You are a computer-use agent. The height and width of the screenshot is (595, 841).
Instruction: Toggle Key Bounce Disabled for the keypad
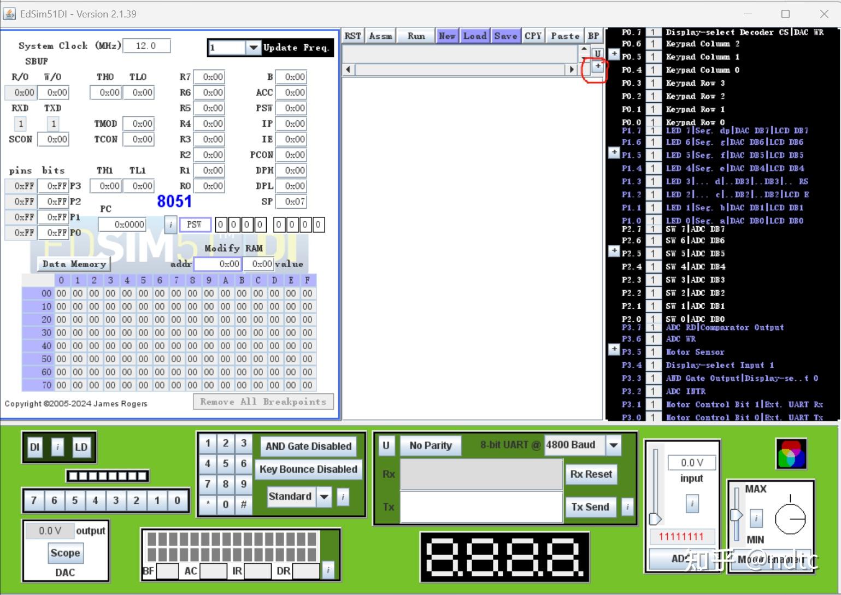coord(308,469)
